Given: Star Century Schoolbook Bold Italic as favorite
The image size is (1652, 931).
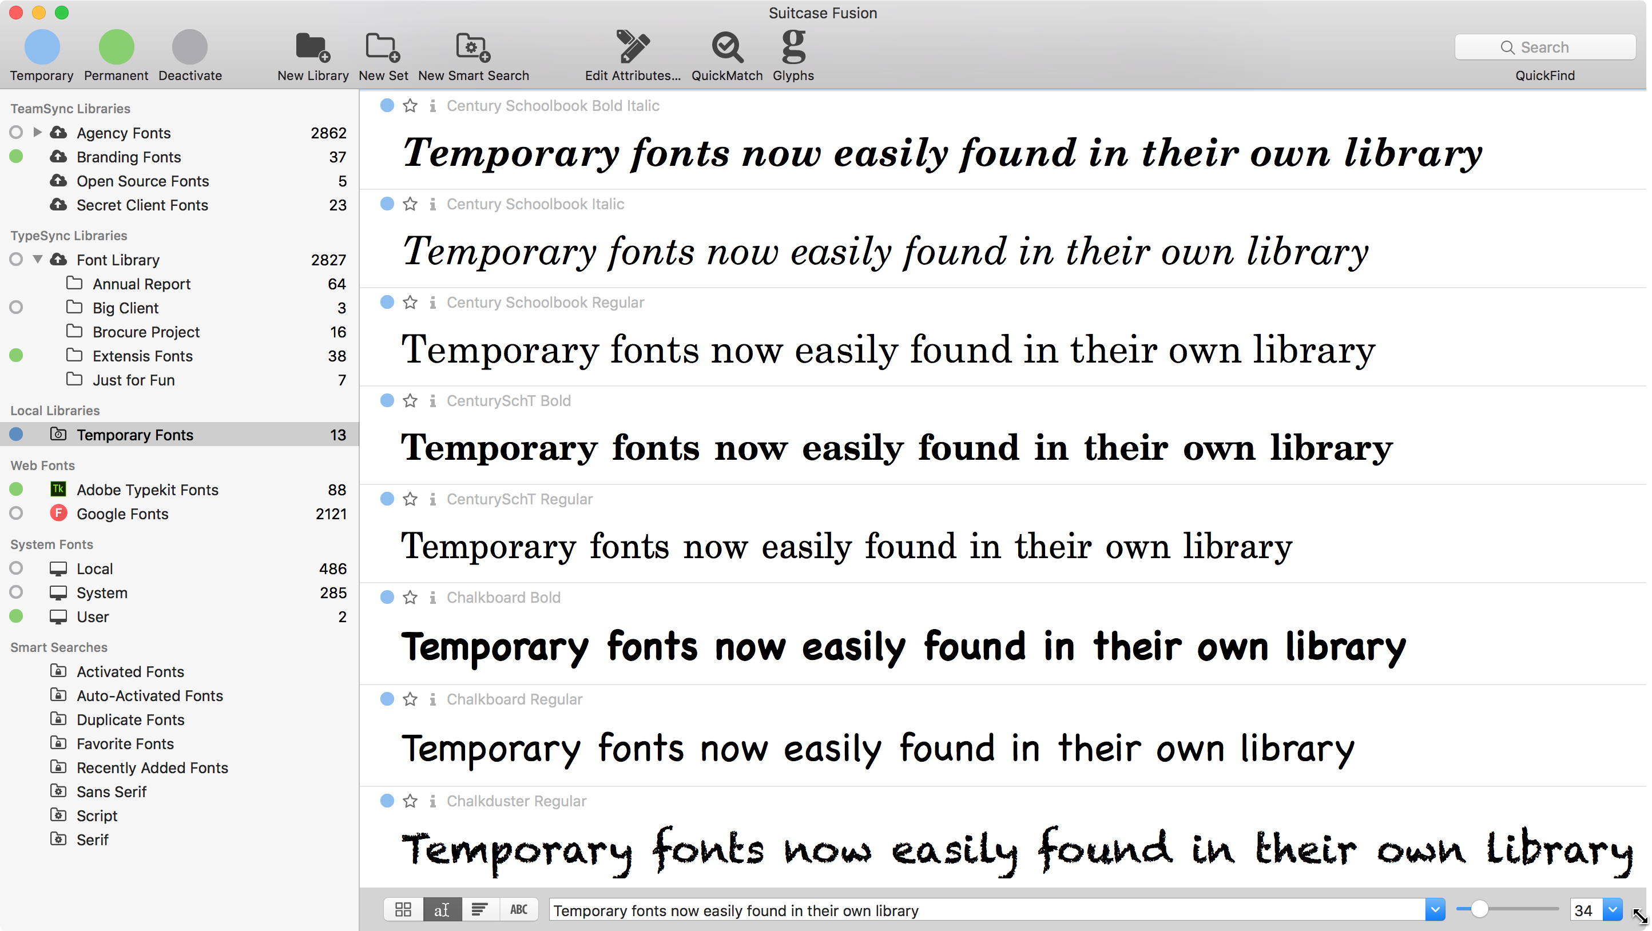Looking at the screenshot, I should pyautogui.click(x=411, y=106).
